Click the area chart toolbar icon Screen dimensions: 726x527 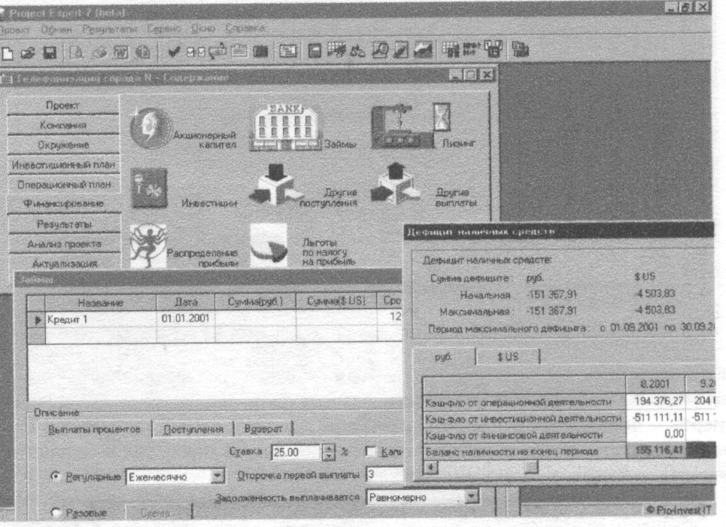(x=423, y=50)
